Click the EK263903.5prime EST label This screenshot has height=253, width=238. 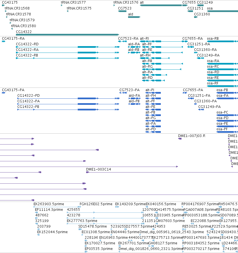(49, 204)
